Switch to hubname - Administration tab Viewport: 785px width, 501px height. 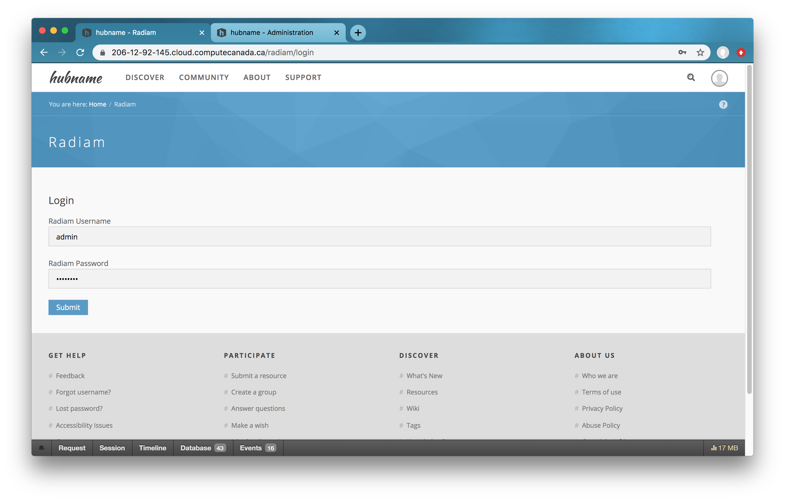(278, 33)
